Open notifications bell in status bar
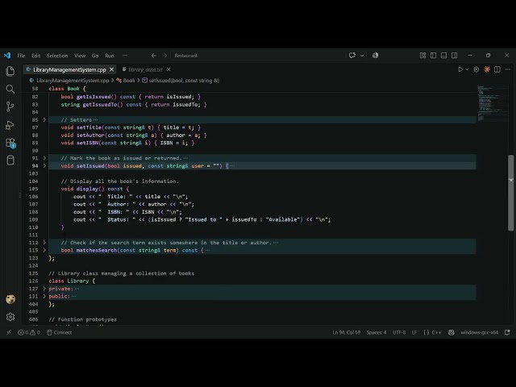516x387 pixels. (x=507, y=332)
